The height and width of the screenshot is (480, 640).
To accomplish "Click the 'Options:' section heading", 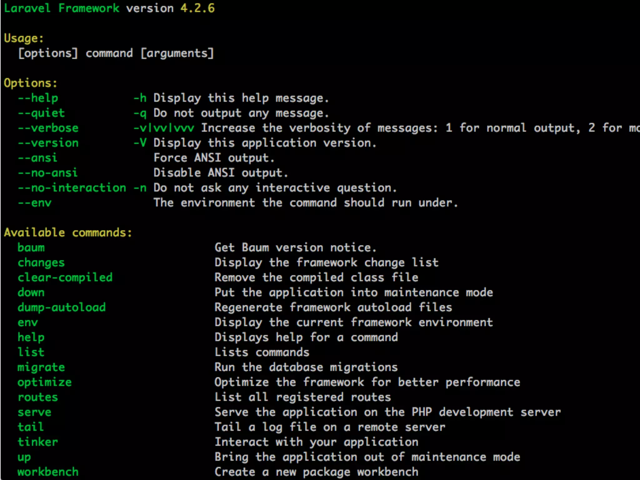I will (31, 83).
